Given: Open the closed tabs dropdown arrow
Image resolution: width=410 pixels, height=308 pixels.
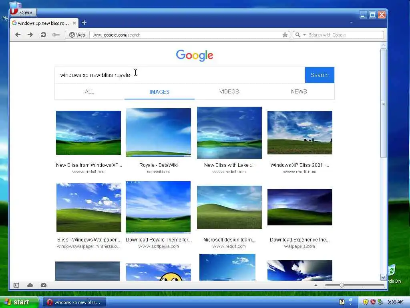Looking at the screenshot, I should pos(351,23).
